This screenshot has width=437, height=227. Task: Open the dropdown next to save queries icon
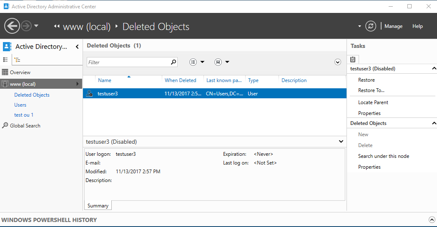click(x=227, y=62)
